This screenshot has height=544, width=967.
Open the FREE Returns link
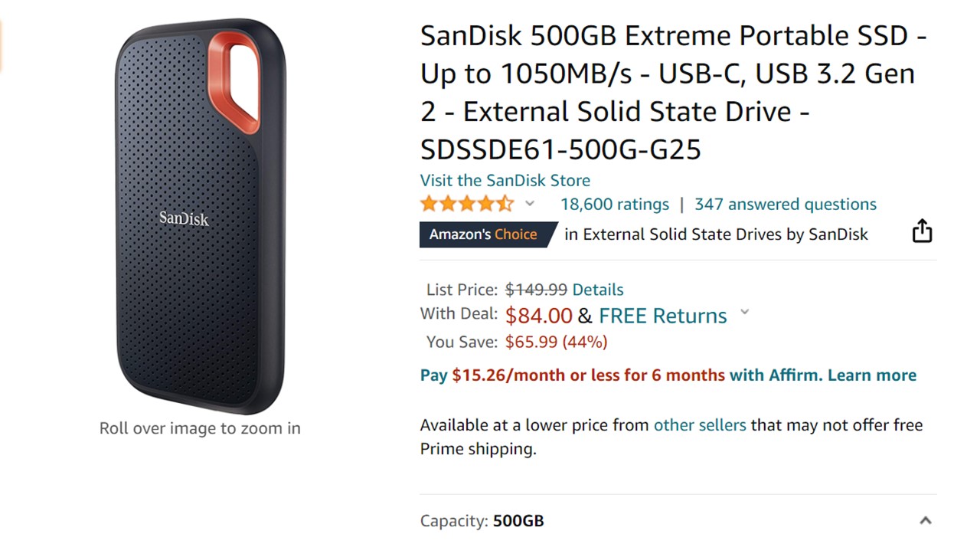(662, 316)
